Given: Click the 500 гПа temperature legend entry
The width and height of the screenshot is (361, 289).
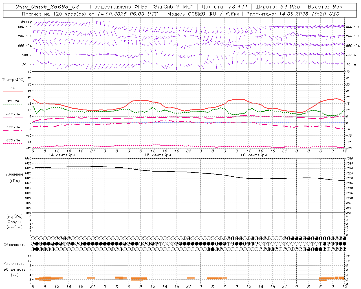Looking at the screenshot, I should click(x=13, y=140).
